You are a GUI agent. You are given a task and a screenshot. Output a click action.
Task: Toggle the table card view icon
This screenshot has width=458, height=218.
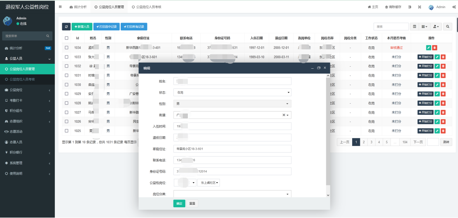click(x=414, y=27)
